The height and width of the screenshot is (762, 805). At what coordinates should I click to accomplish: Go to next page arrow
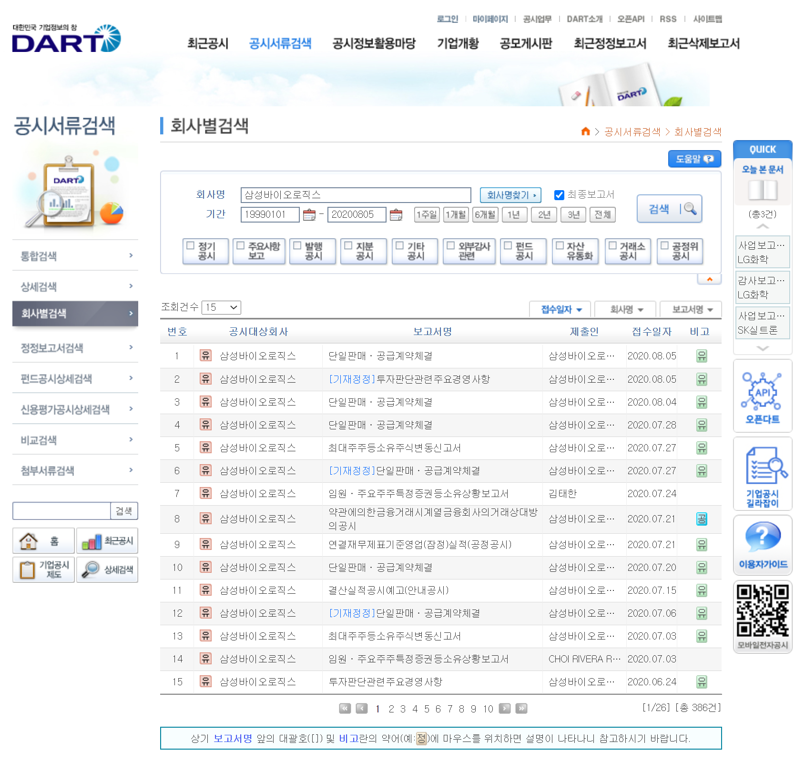tap(505, 708)
